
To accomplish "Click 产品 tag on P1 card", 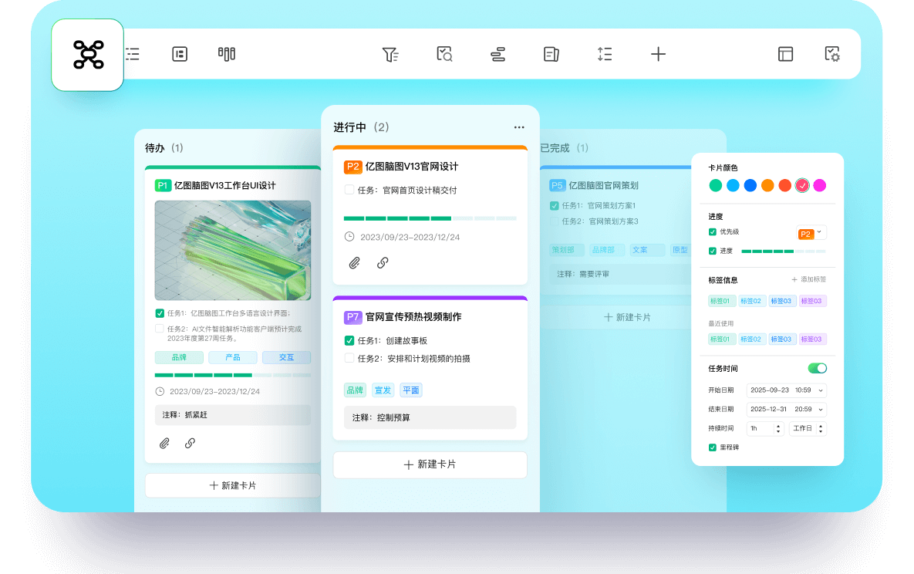I will click(x=233, y=357).
